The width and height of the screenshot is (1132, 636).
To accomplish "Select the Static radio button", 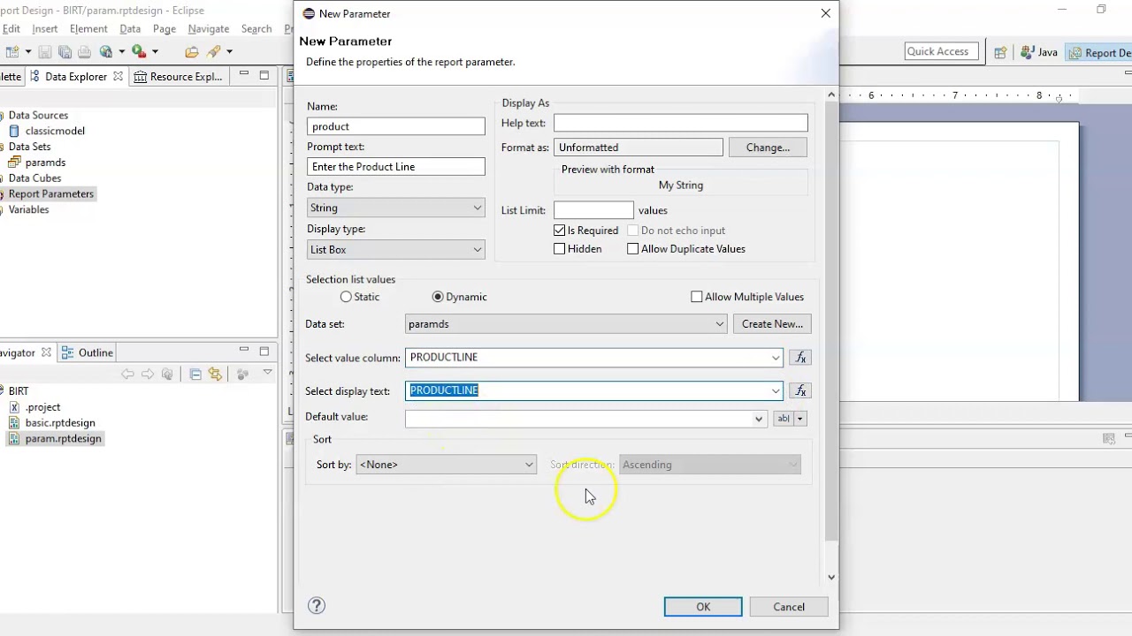I will point(346,297).
